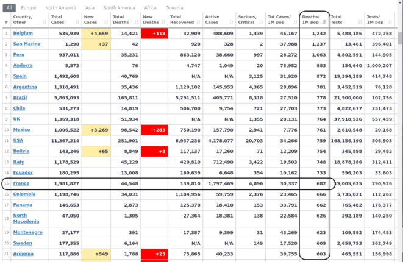
Task: Sort by Total Deaths sort icon
Action: [136, 23]
